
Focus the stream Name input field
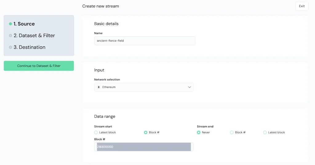[x=145, y=41]
